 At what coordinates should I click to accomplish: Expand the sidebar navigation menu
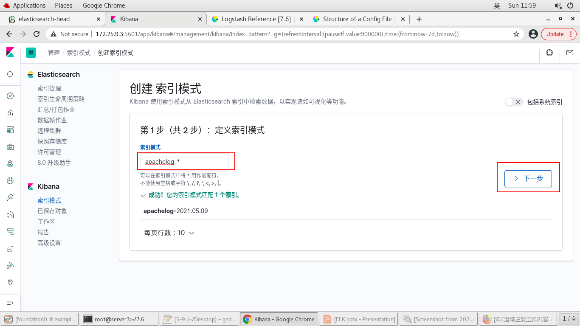(x=10, y=303)
